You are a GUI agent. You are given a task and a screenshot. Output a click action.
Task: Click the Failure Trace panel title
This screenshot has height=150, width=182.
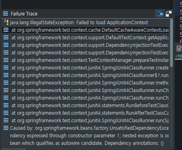click(x=24, y=14)
